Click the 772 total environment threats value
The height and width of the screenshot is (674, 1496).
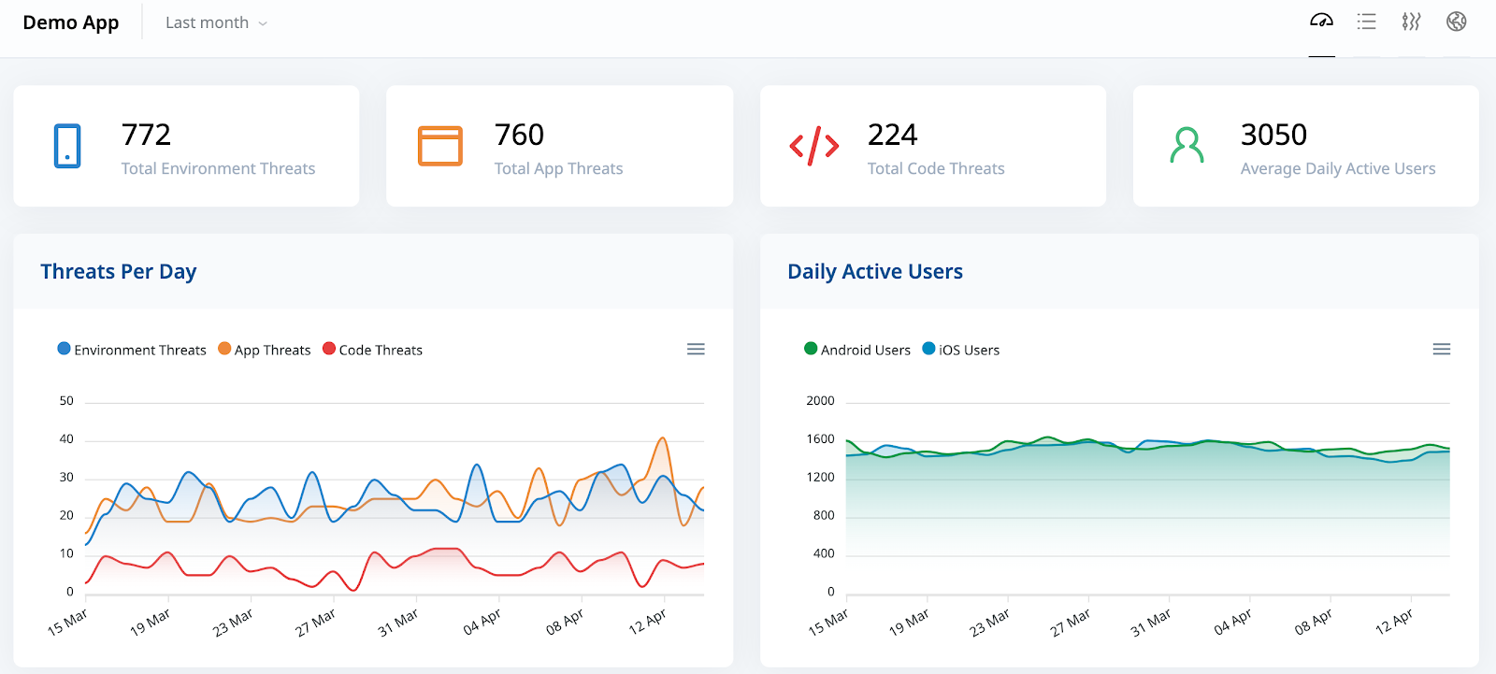(x=146, y=135)
